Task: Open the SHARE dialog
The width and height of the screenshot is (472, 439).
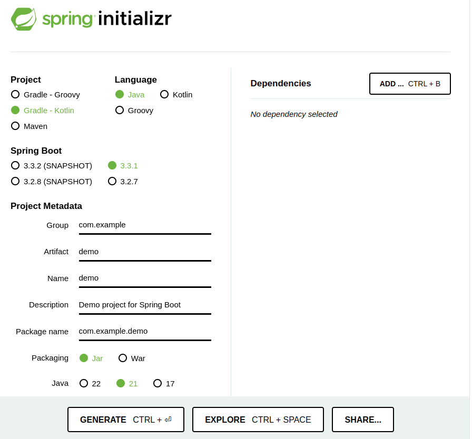Action: coord(362,420)
